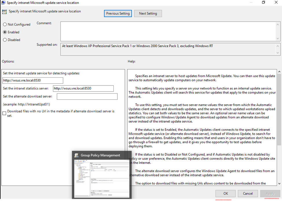Viewport: 282px width, 201px height.
Task: Click the Comment box scroll-down arrow
Action: 278,39
